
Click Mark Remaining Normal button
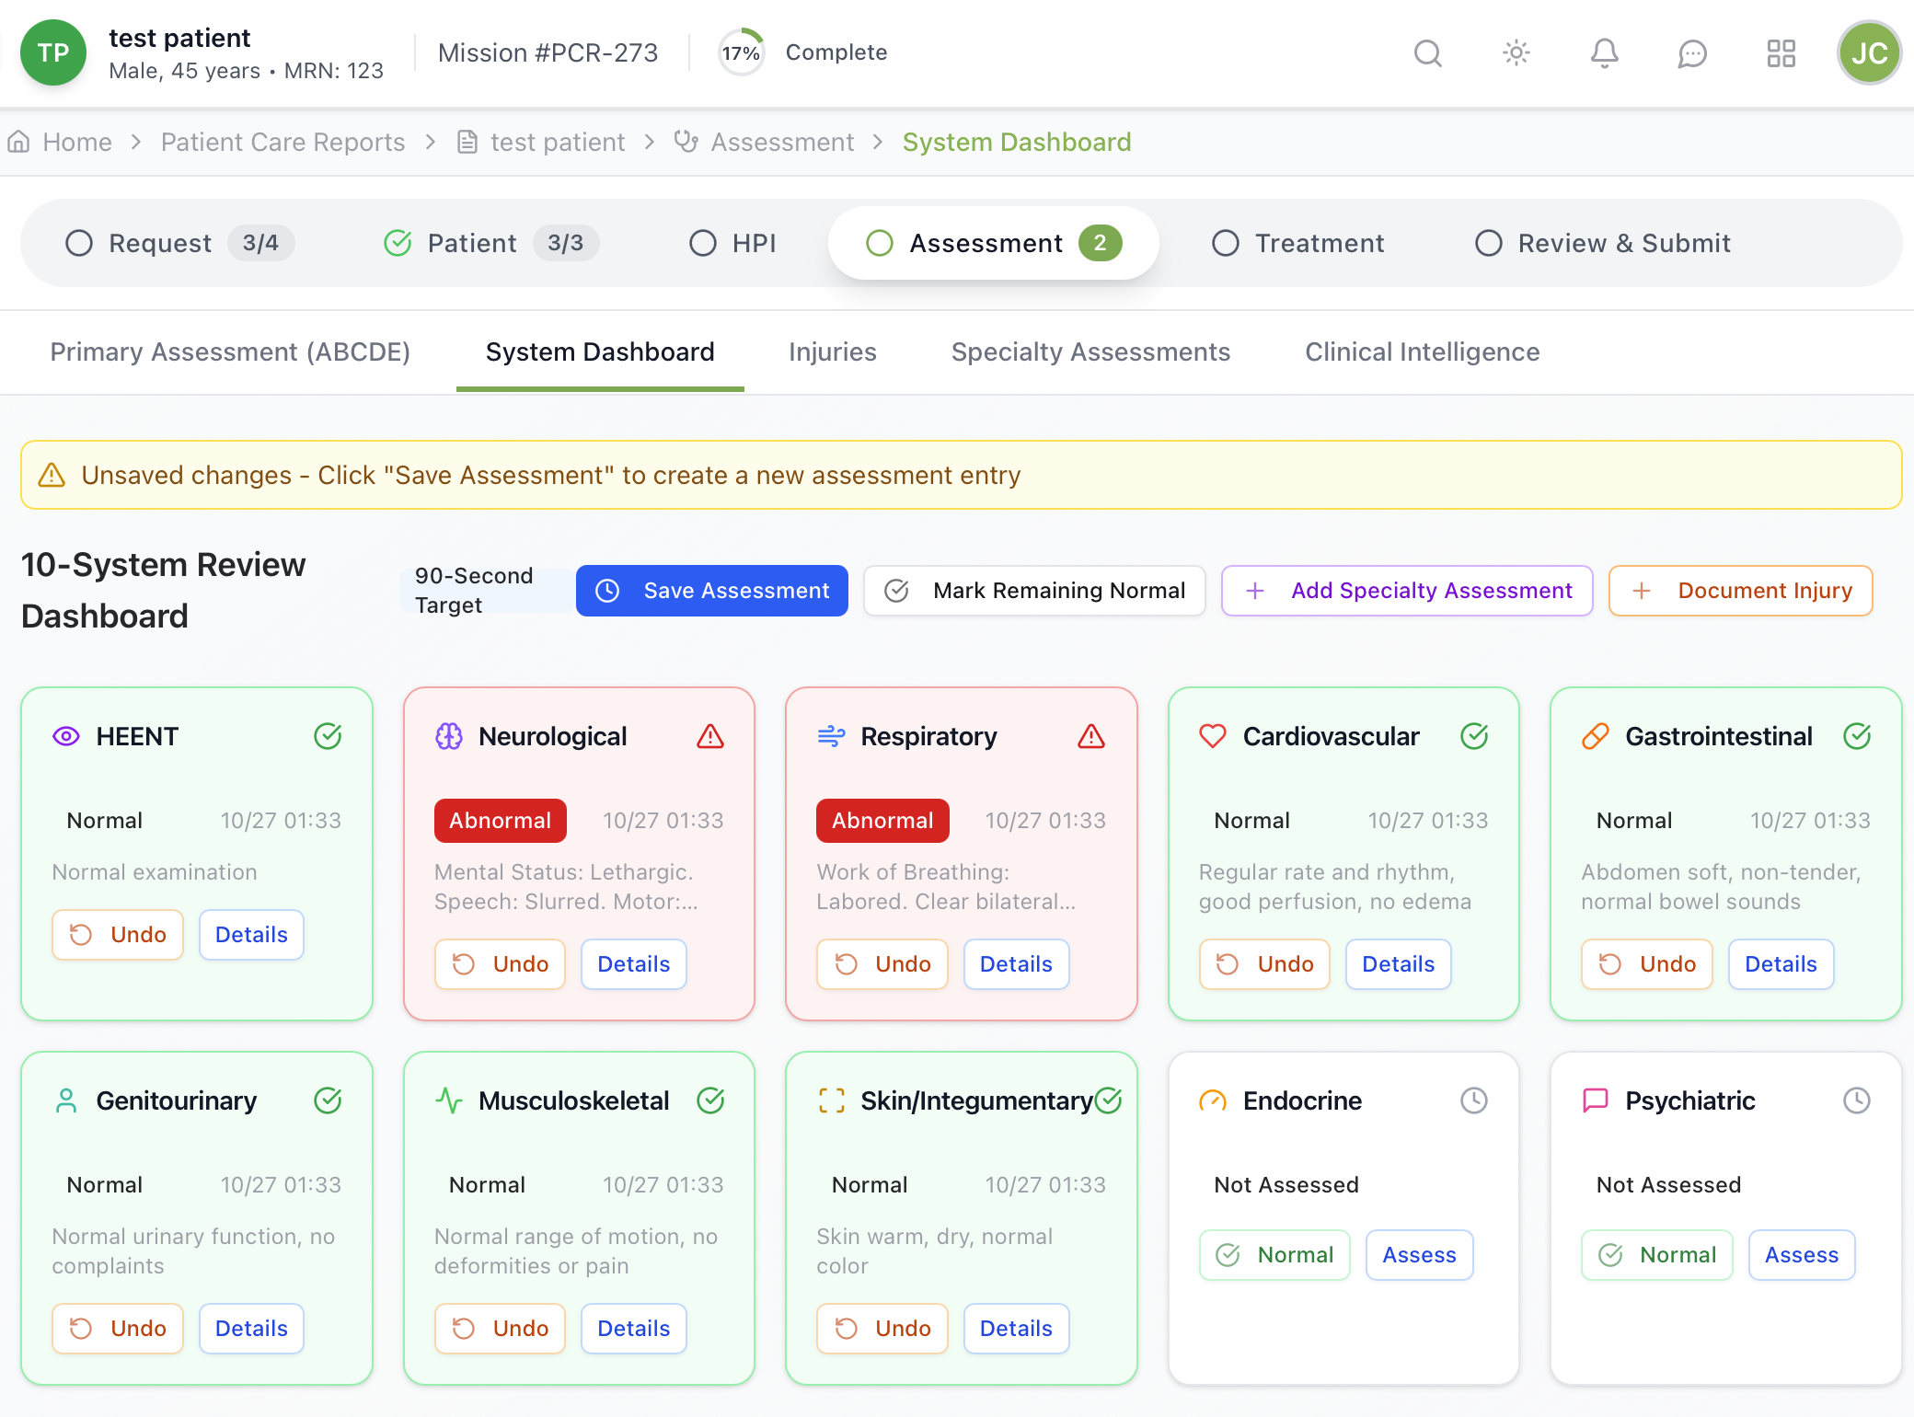pyautogui.click(x=1035, y=591)
